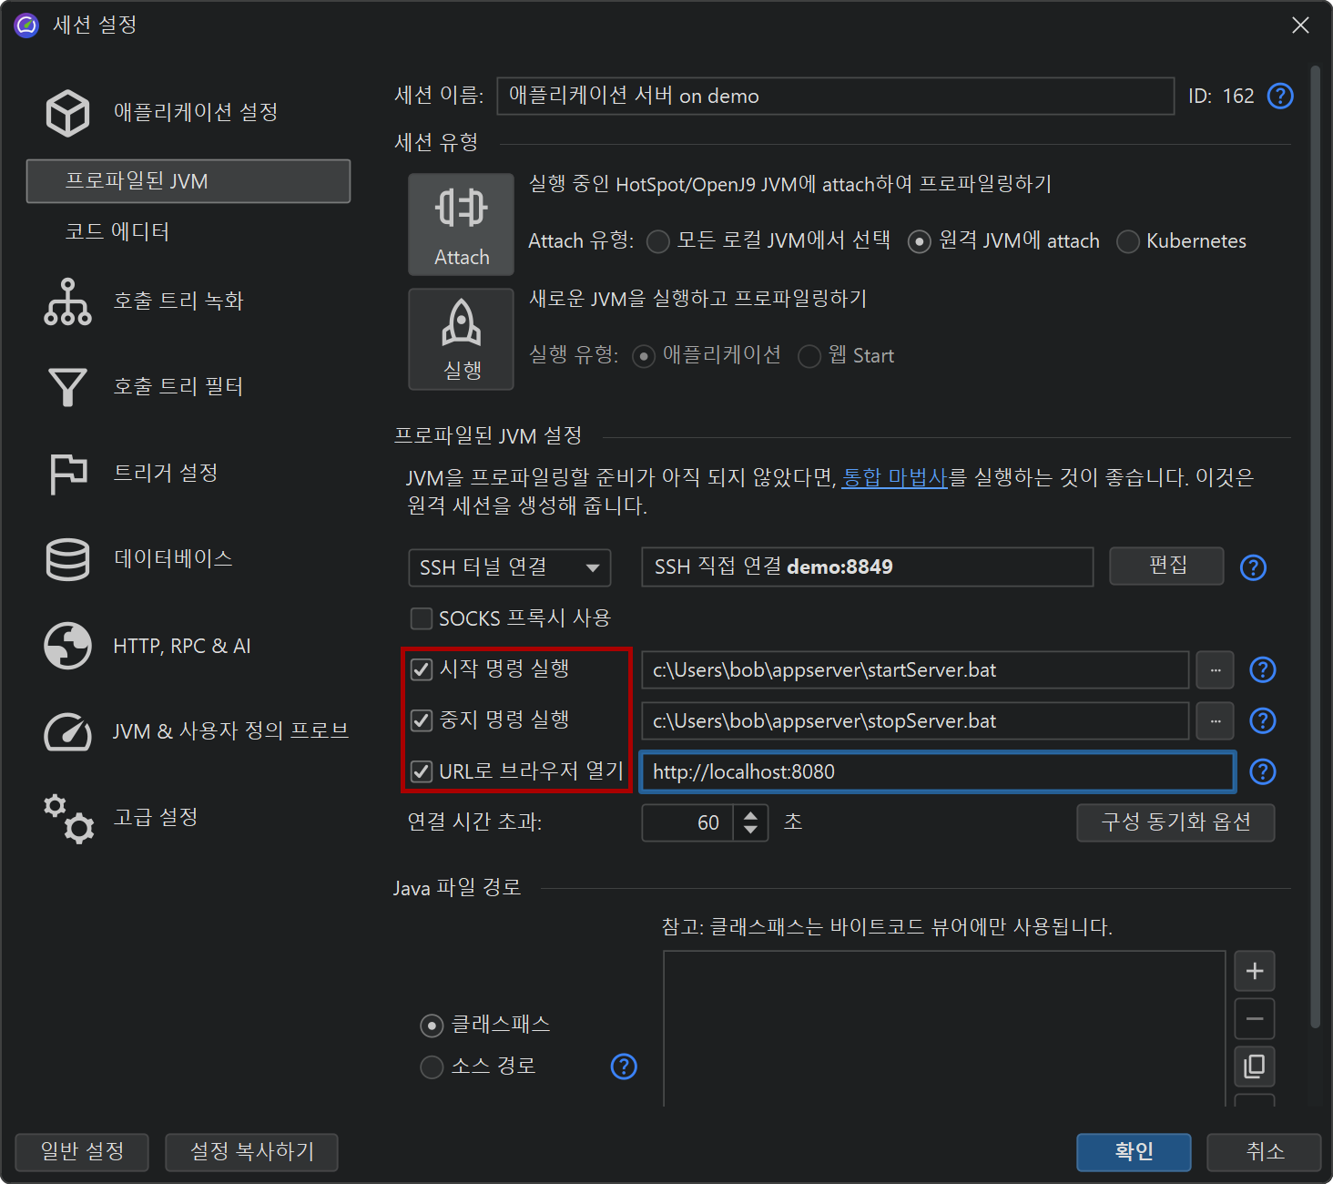Click help icon beside the 편집 button

tap(1253, 567)
